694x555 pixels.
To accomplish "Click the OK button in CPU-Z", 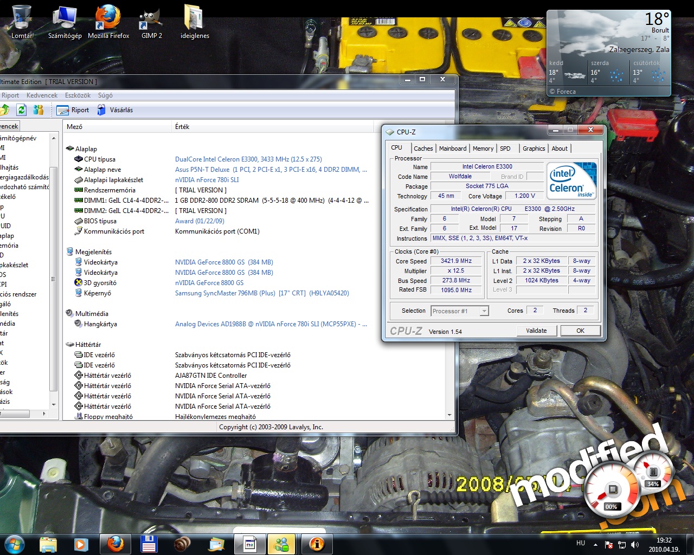I will point(581,331).
